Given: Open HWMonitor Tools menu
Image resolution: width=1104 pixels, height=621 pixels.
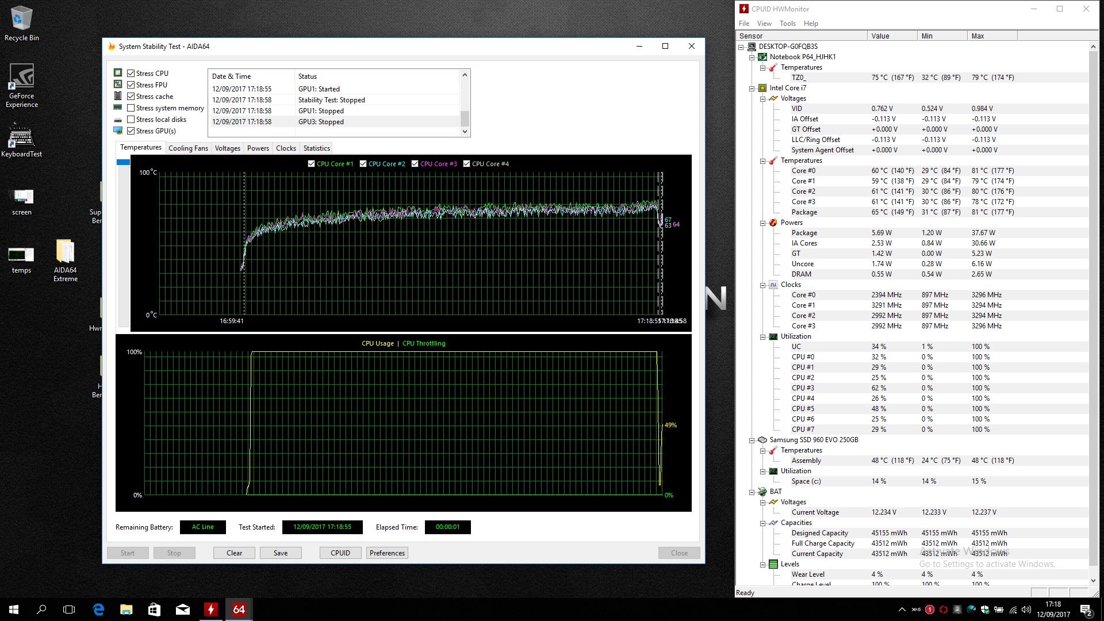Looking at the screenshot, I should (x=787, y=23).
